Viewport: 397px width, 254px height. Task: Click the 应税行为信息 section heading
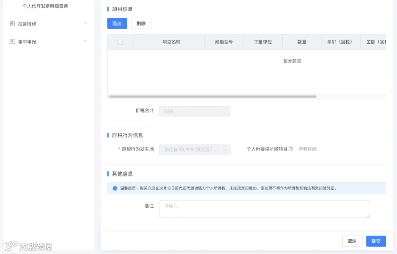click(127, 135)
